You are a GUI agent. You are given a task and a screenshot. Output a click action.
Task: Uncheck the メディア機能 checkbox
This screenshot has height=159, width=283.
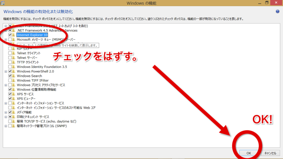pyautogui.click(x=10, y=112)
